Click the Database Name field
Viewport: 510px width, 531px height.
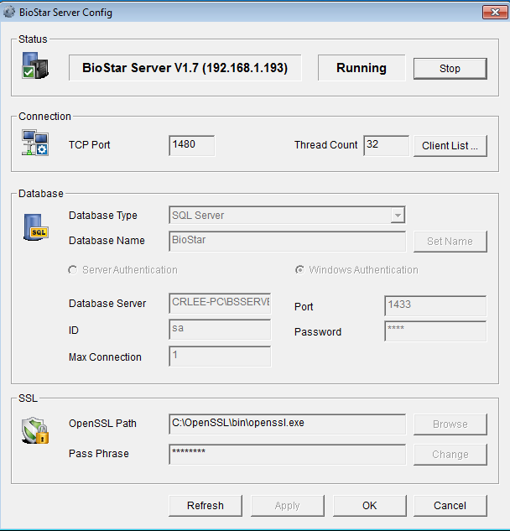[287, 241]
